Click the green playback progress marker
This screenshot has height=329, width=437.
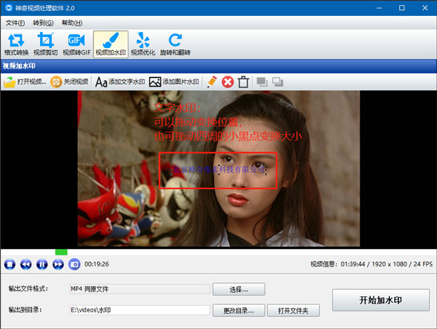coord(61,252)
